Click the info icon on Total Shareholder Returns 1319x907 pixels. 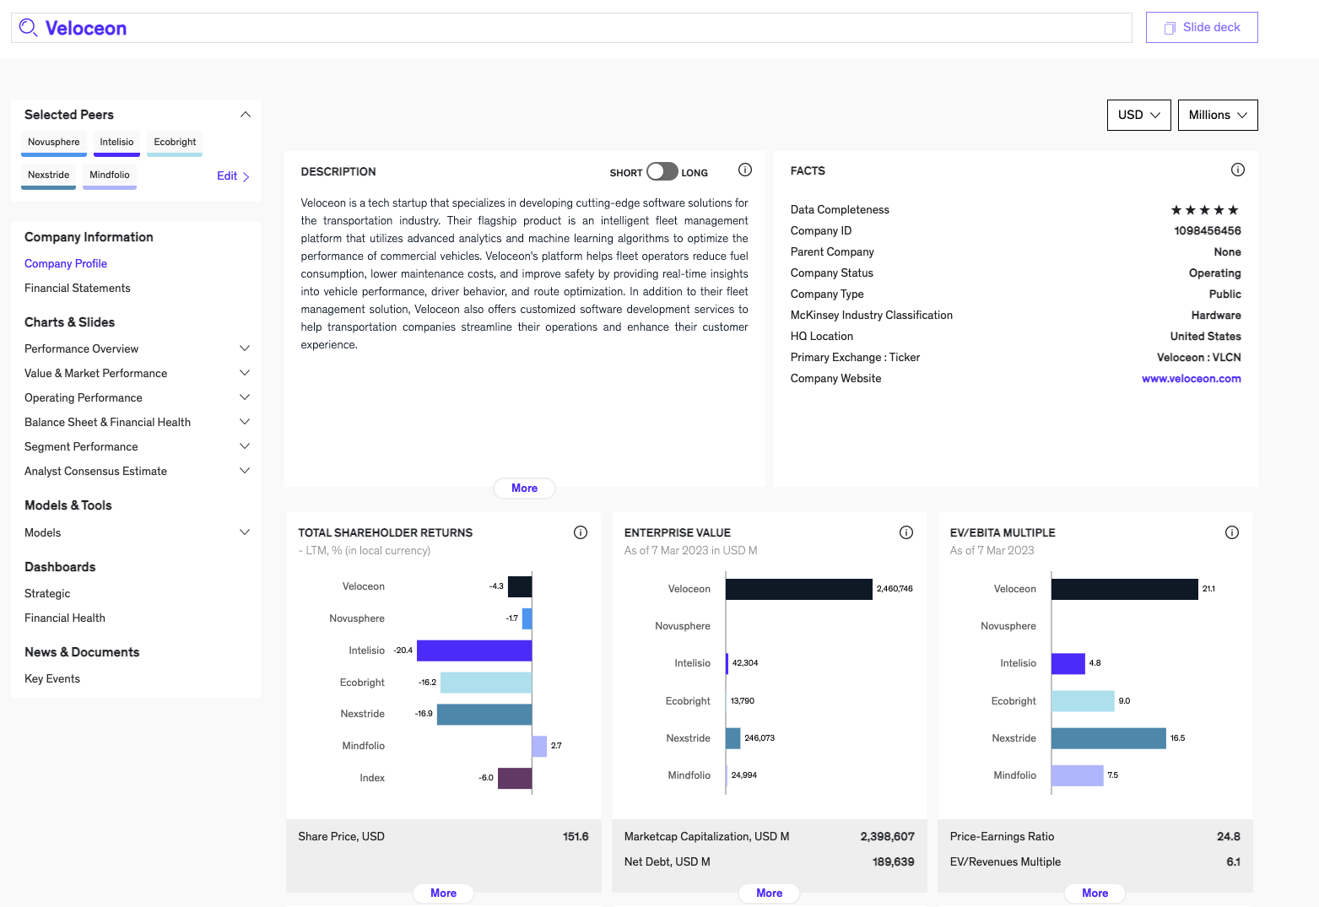pos(580,532)
